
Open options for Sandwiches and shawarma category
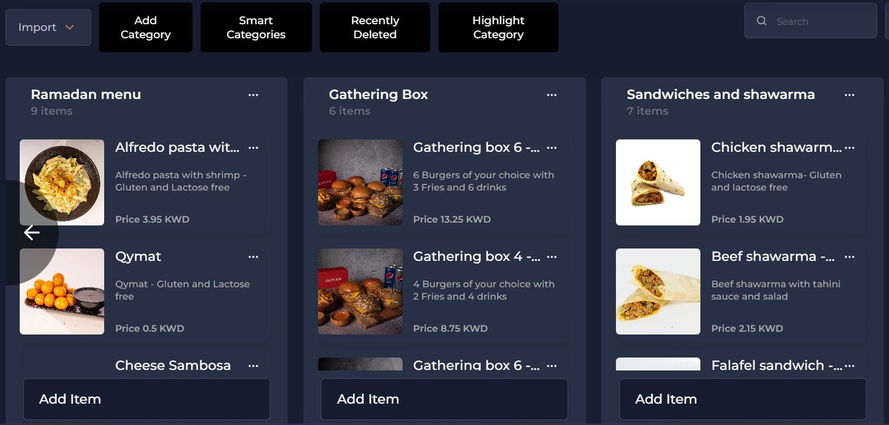[x=849, y=95]
